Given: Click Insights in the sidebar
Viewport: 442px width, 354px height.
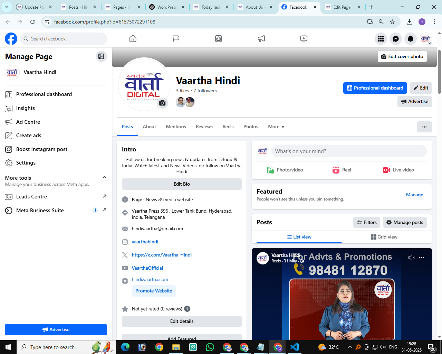Looking at the screenshot, I should pos(56,108).
